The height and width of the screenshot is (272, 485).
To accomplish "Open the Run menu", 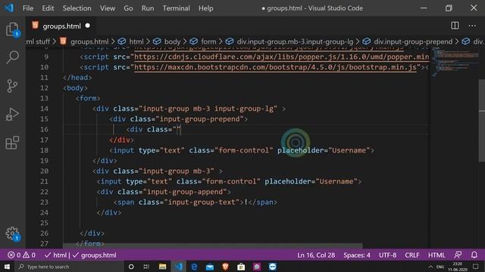I will coord(148,8).
